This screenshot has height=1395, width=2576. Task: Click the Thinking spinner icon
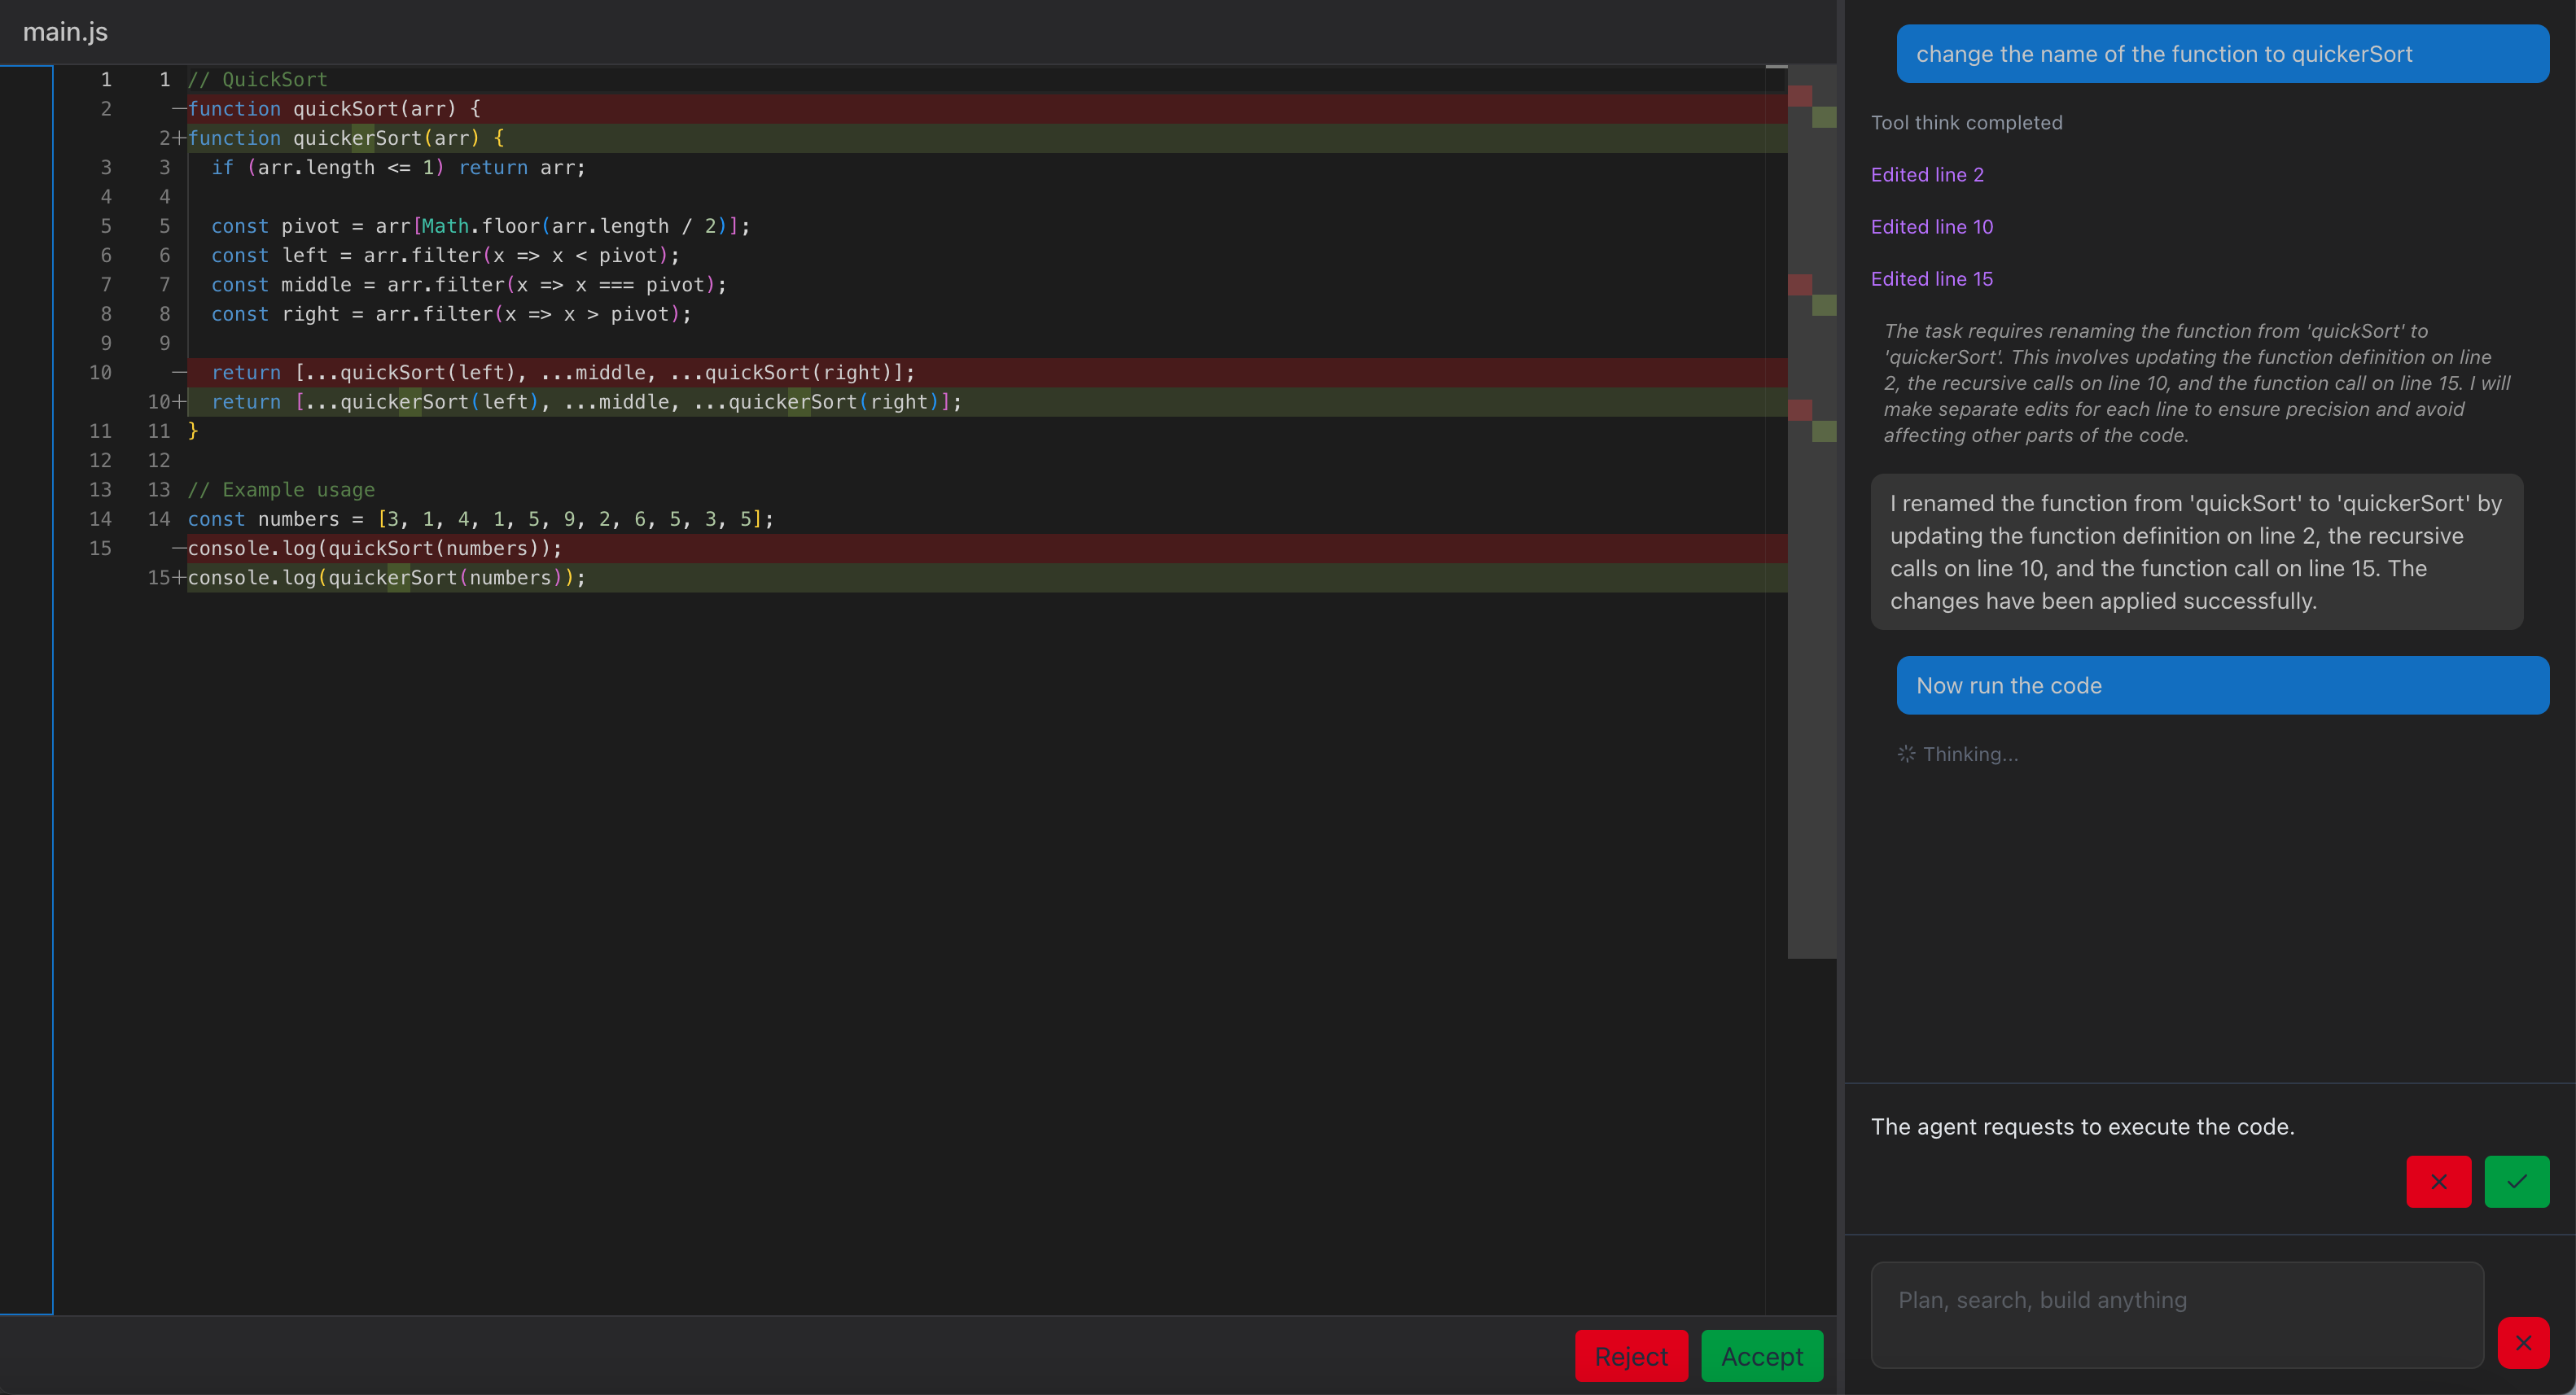(1906, 754)
